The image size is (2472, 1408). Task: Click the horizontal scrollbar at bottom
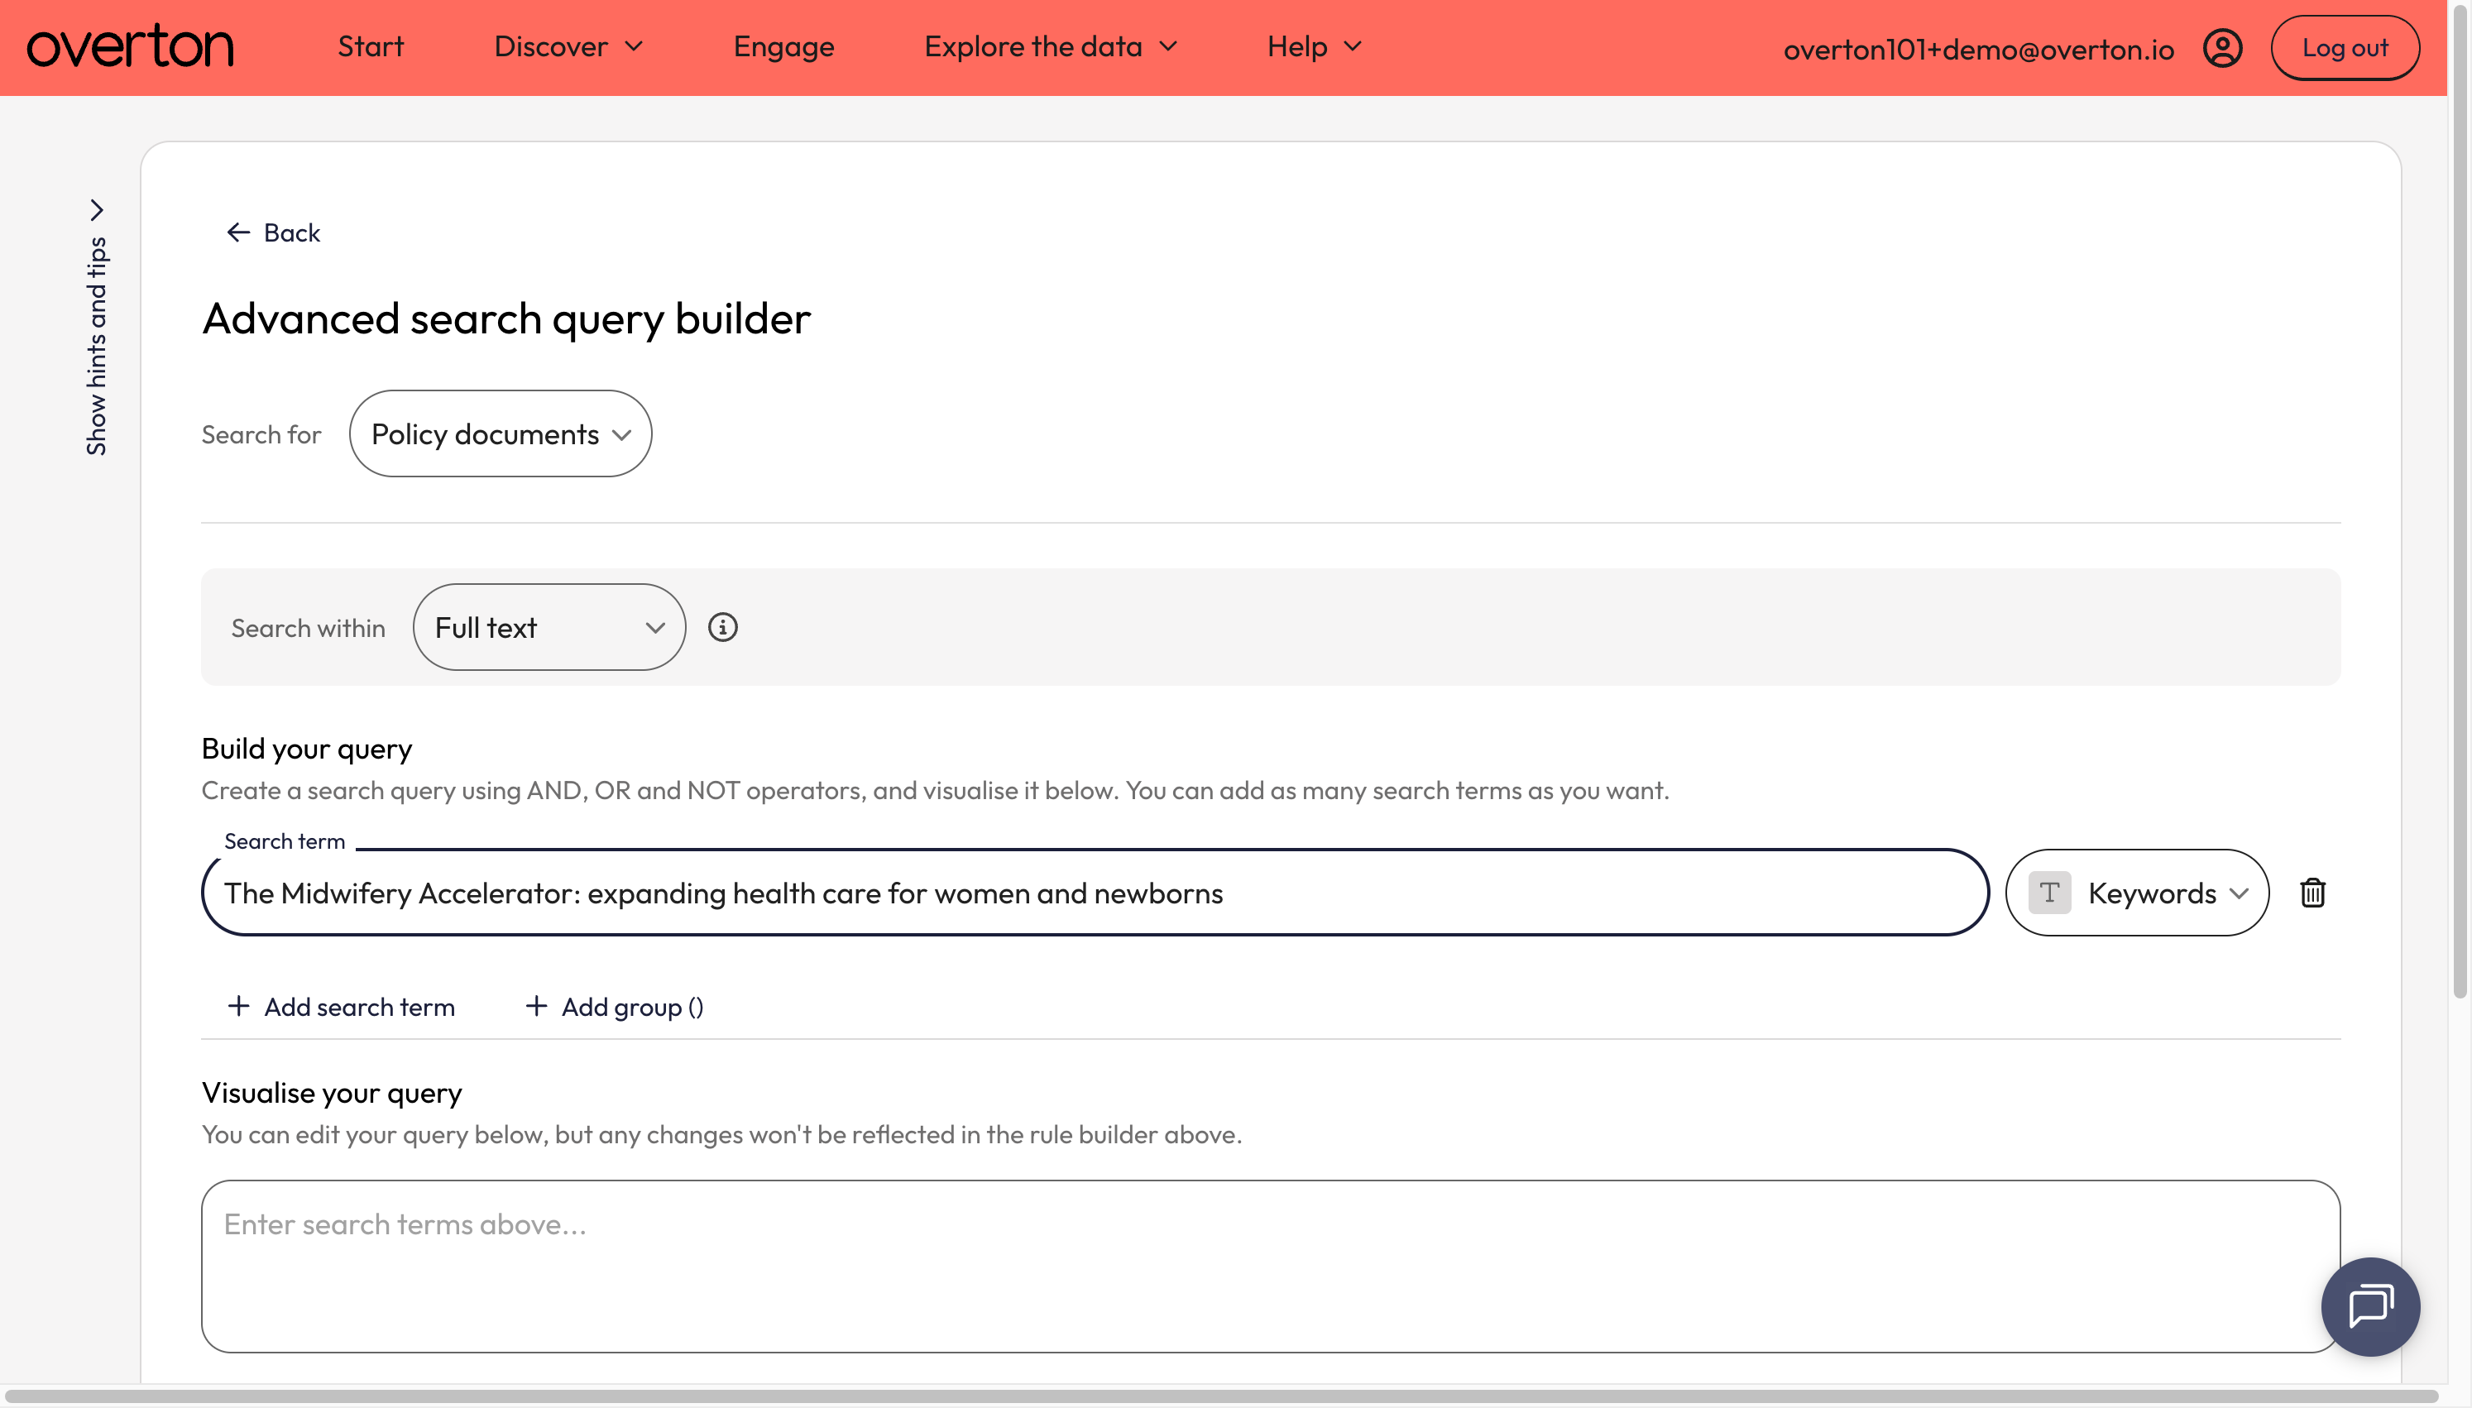point(1221,1396)
